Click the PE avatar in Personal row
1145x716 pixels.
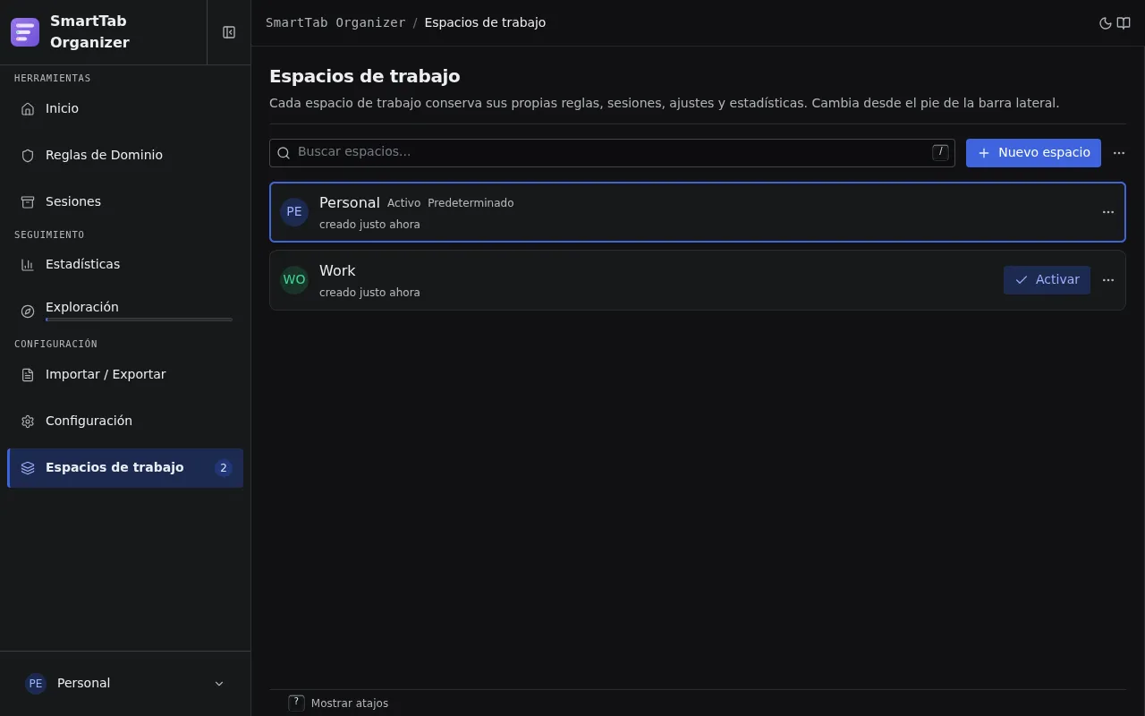pyautogui.click(x=294, y=212)
